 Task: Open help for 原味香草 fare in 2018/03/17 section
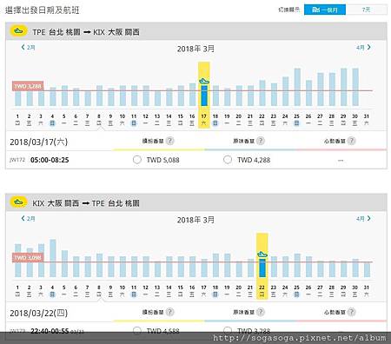(261, 141)
